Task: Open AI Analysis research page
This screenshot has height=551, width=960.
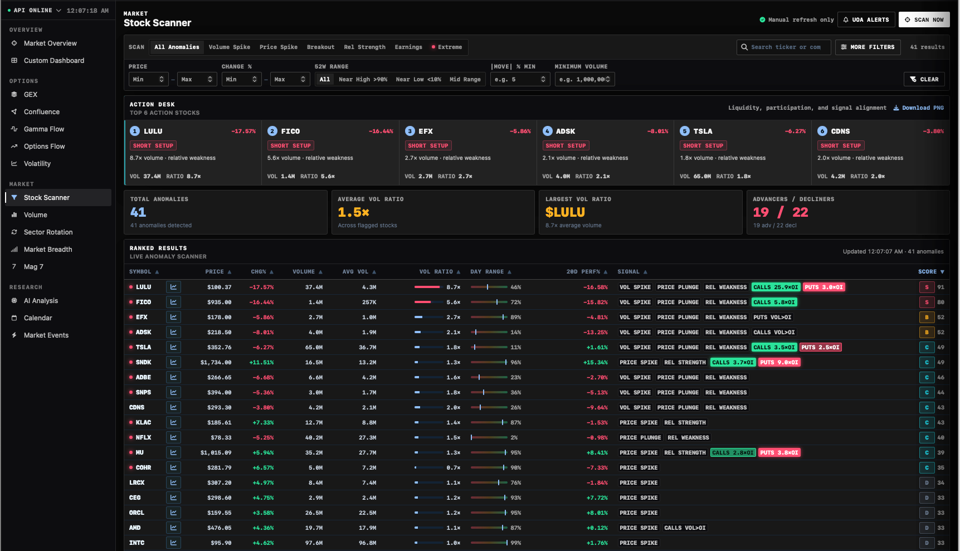Action: point(58,301)
